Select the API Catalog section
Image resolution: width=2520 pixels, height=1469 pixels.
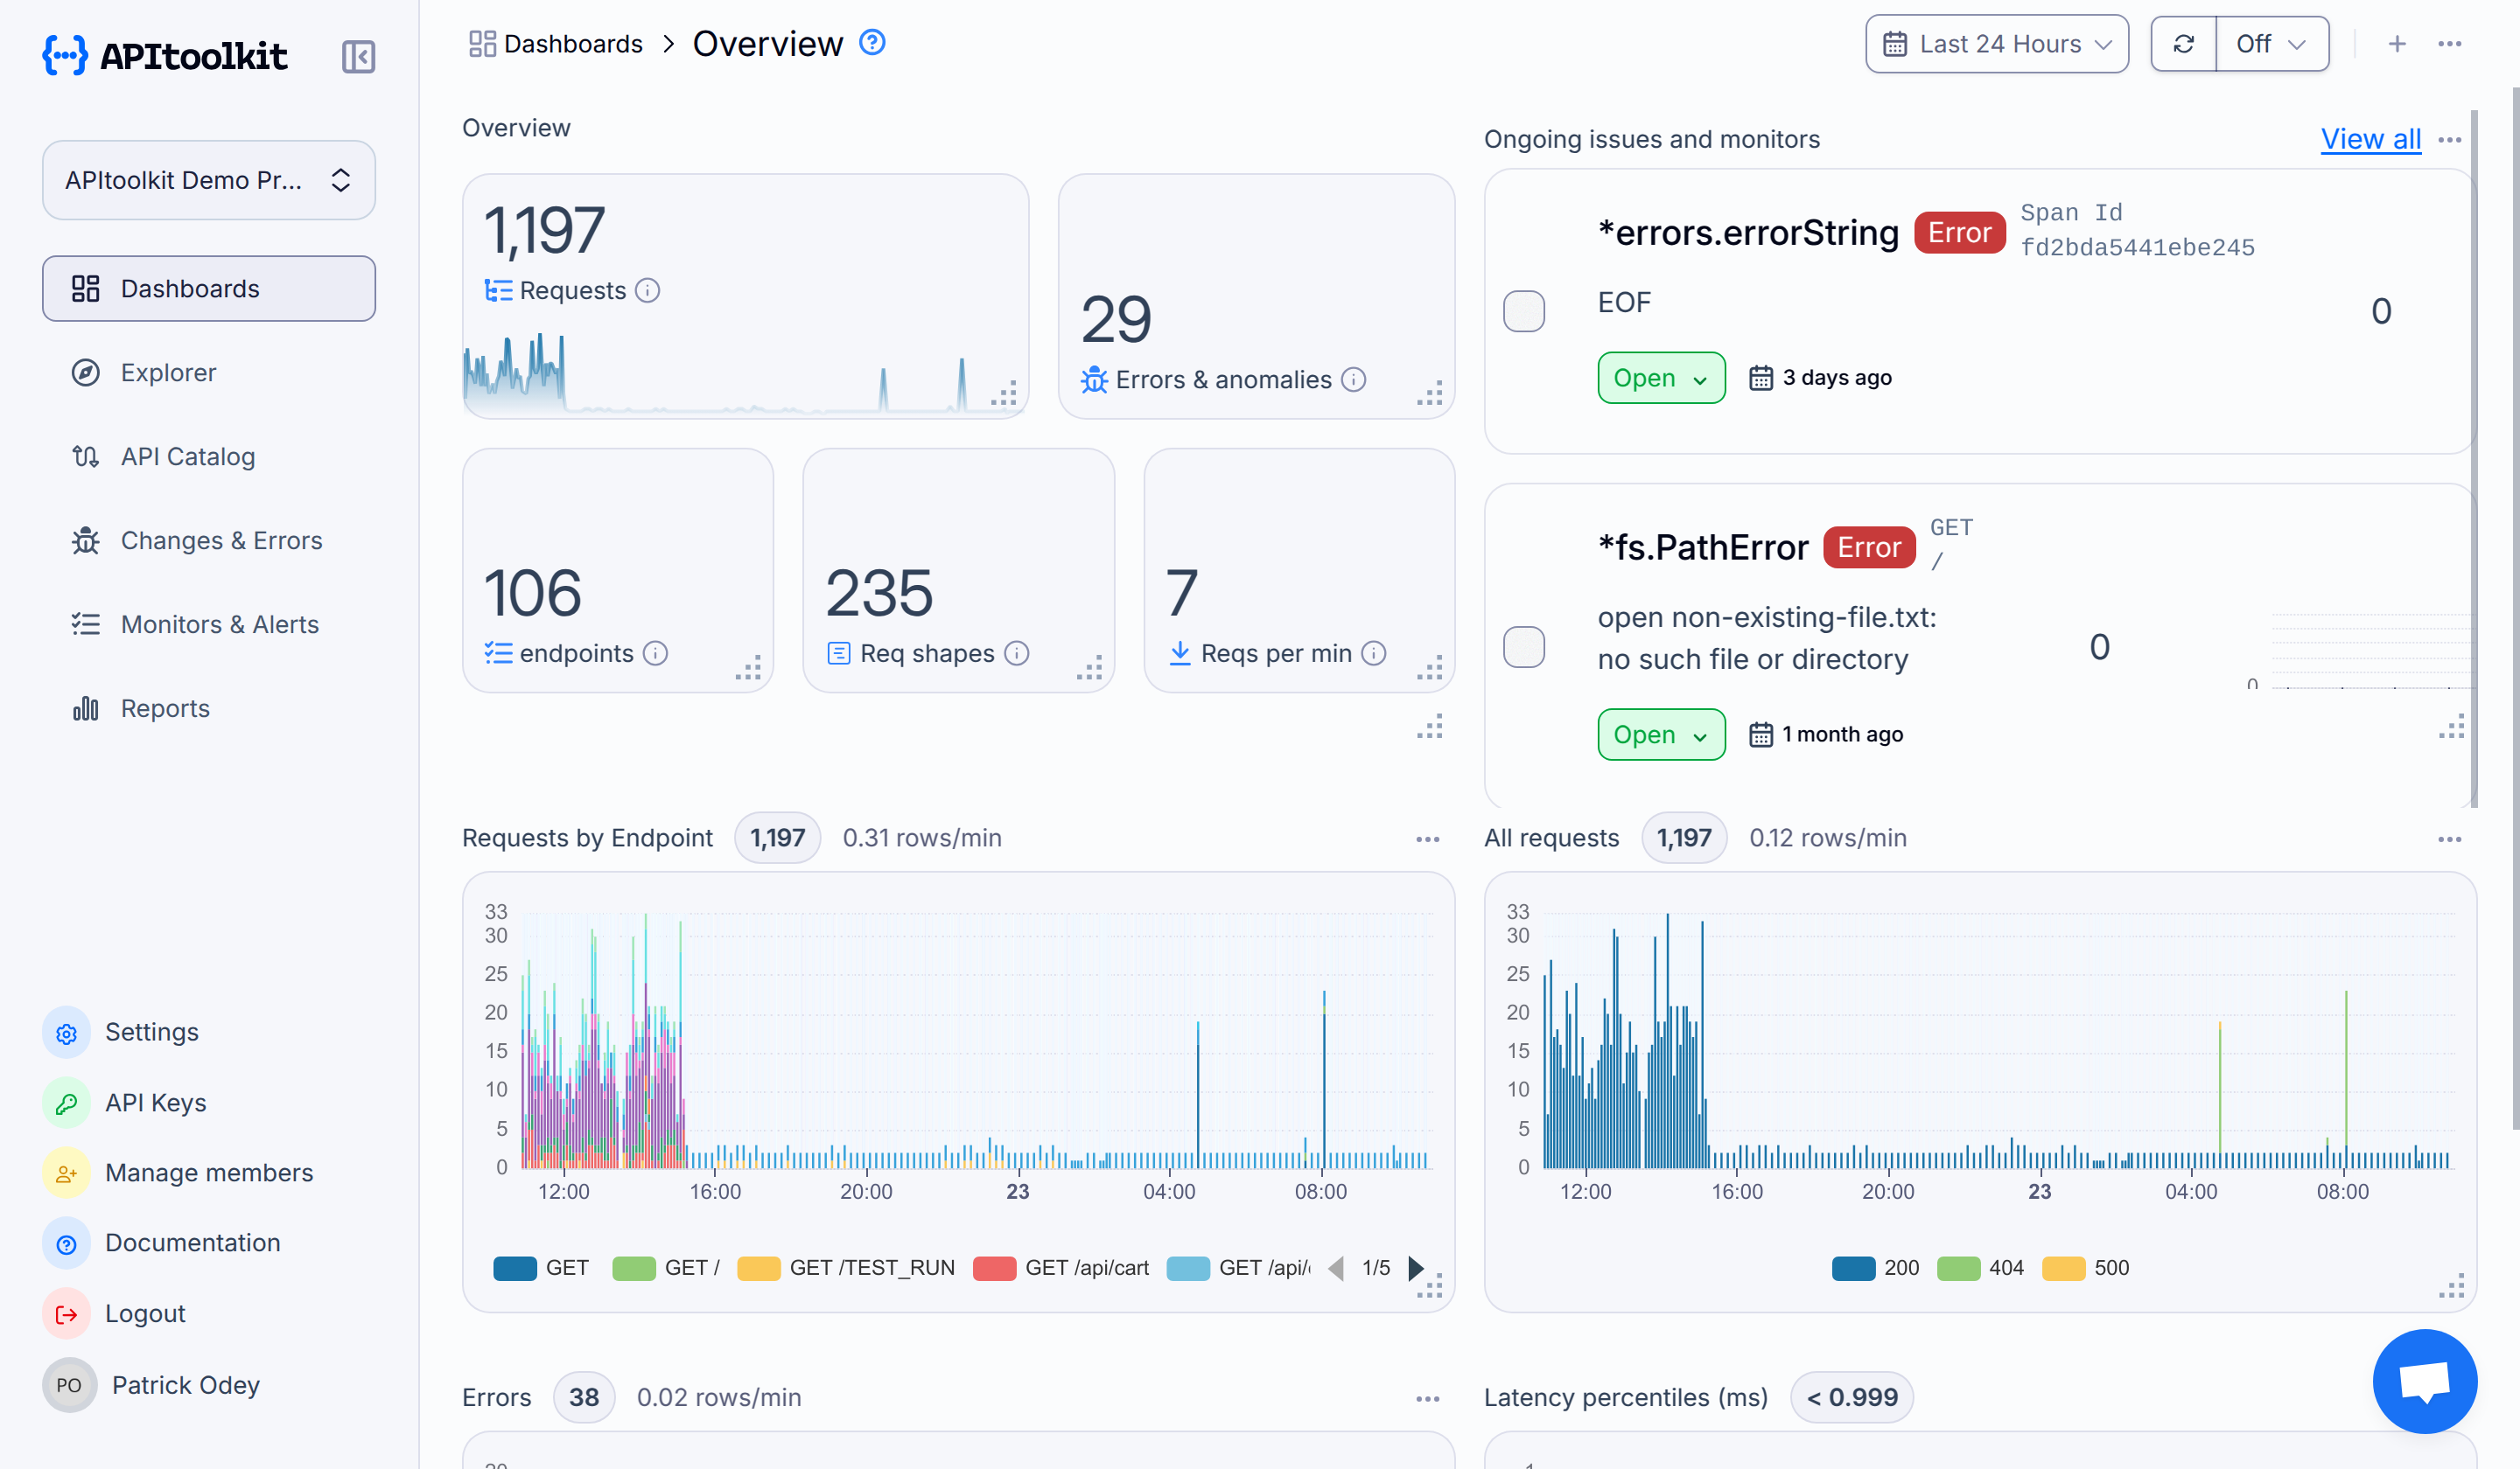tap(187, 456)
